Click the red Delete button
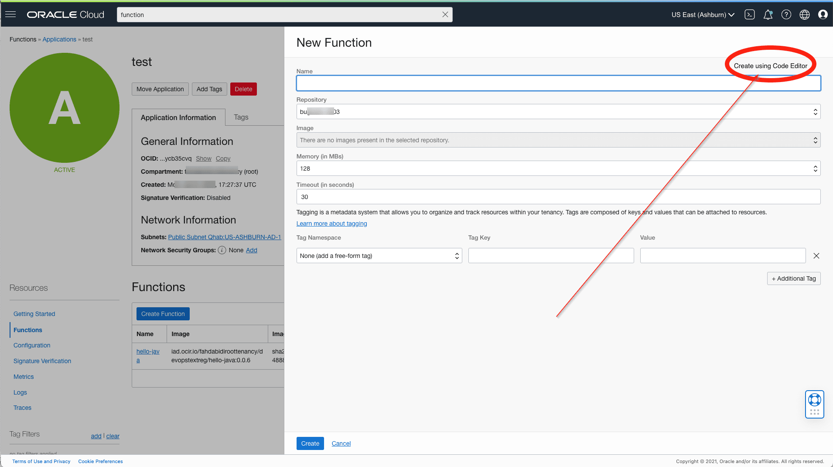This screenshot has width=833, height=467. [243, 89]
